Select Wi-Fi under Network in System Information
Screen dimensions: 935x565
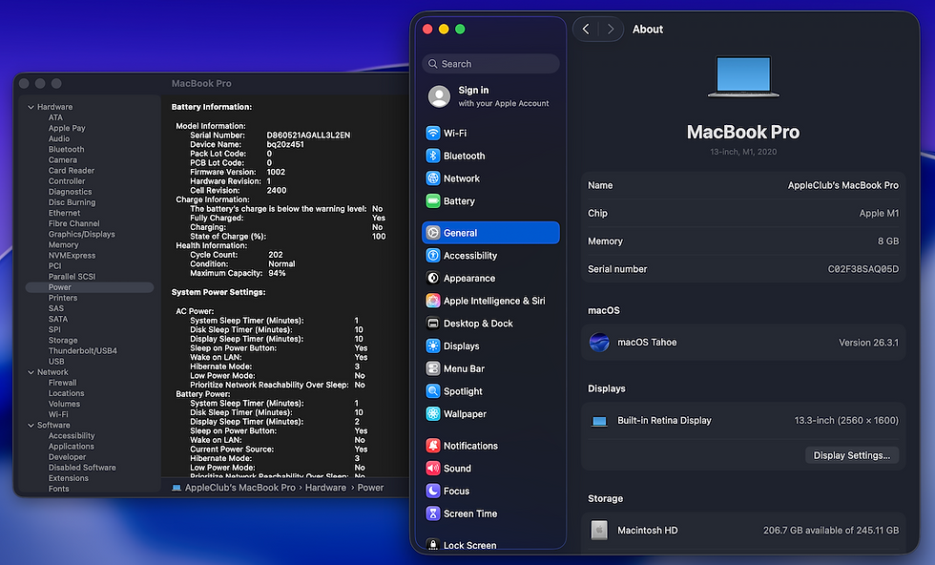pyautogui.click(x=58, y=414)
